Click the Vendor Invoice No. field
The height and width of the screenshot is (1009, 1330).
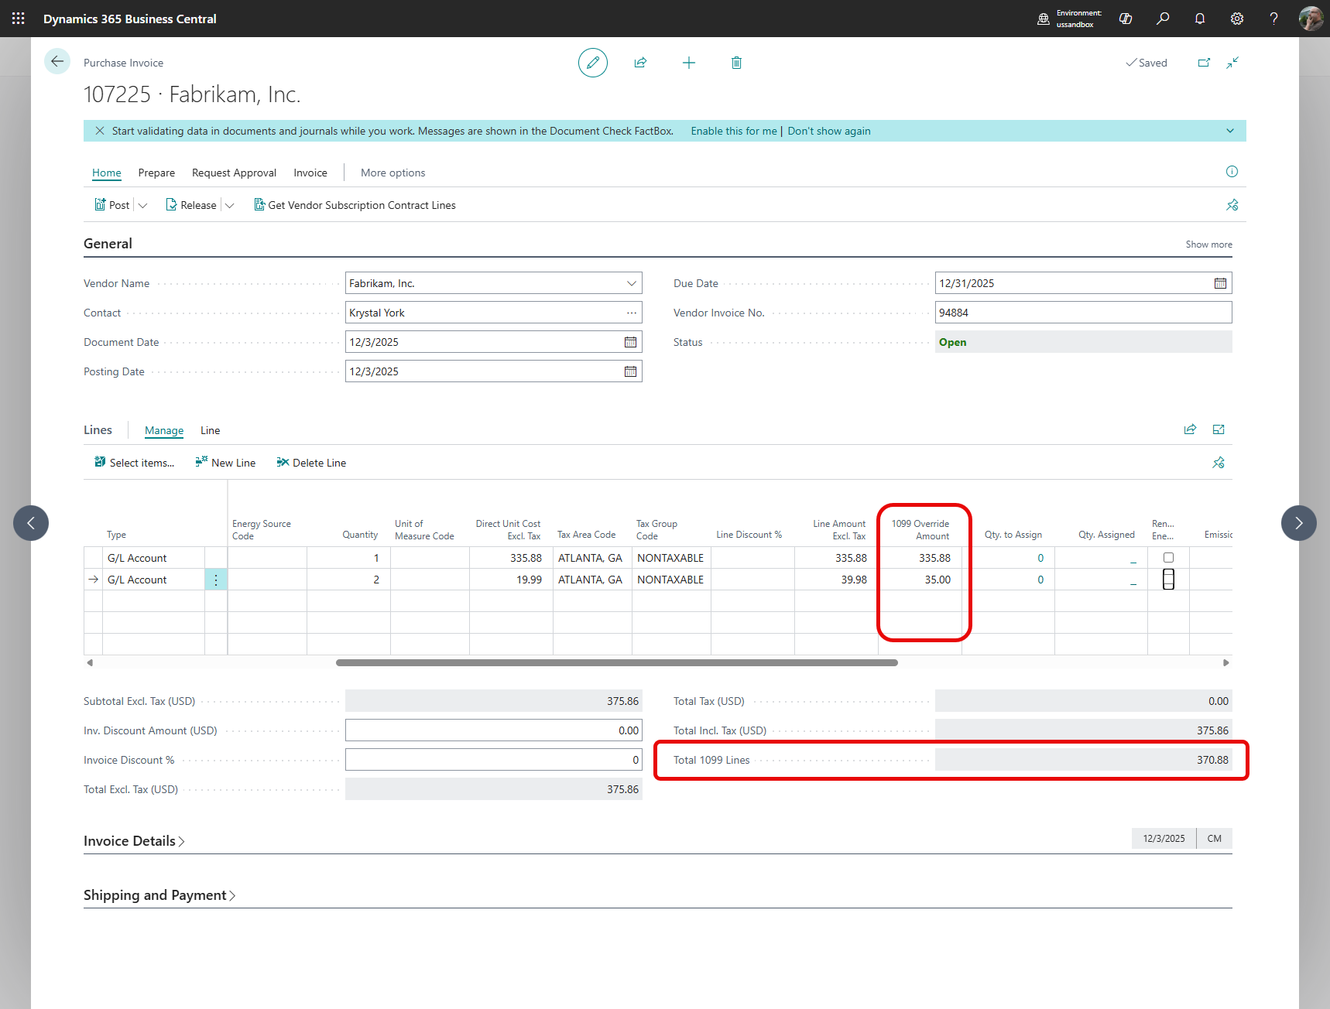coord(1084,313)
